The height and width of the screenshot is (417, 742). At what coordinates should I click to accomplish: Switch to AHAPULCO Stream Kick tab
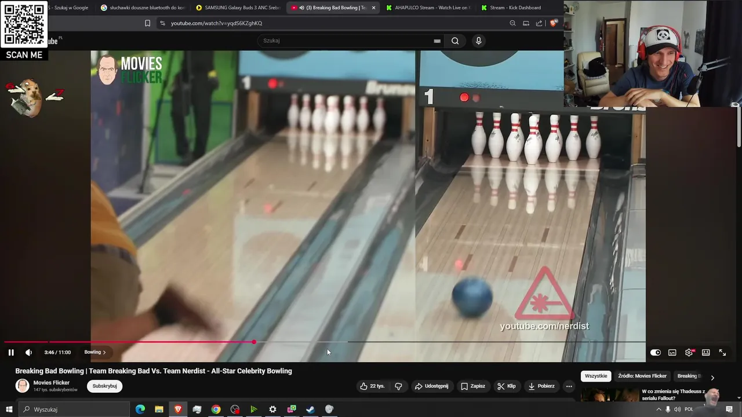click(428, 8)
